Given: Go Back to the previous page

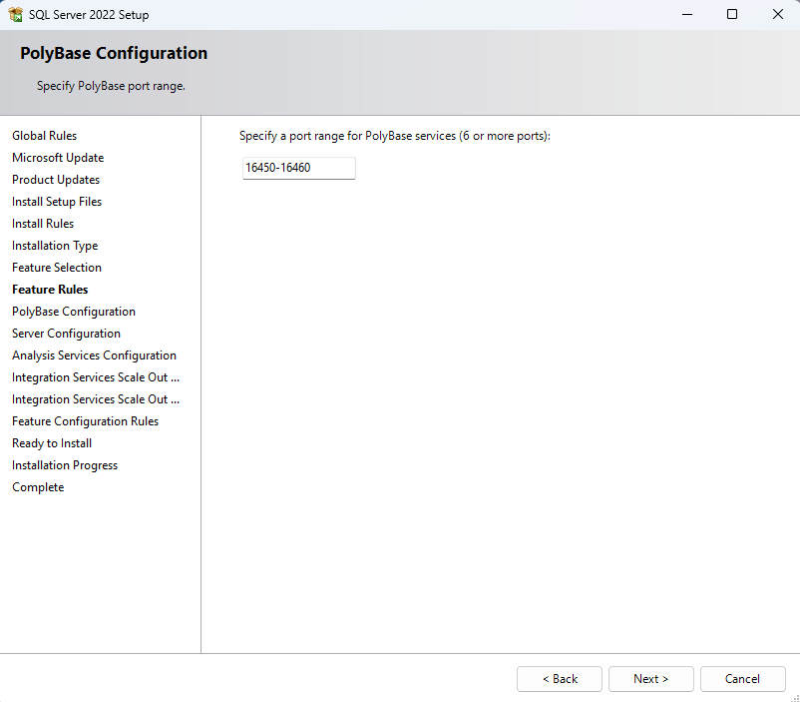Looking at the screenshot, I should [x=560, y=679].
